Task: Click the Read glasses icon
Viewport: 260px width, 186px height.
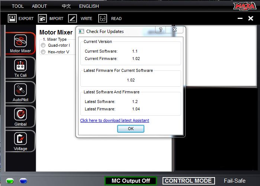Action: pos(103,18)
